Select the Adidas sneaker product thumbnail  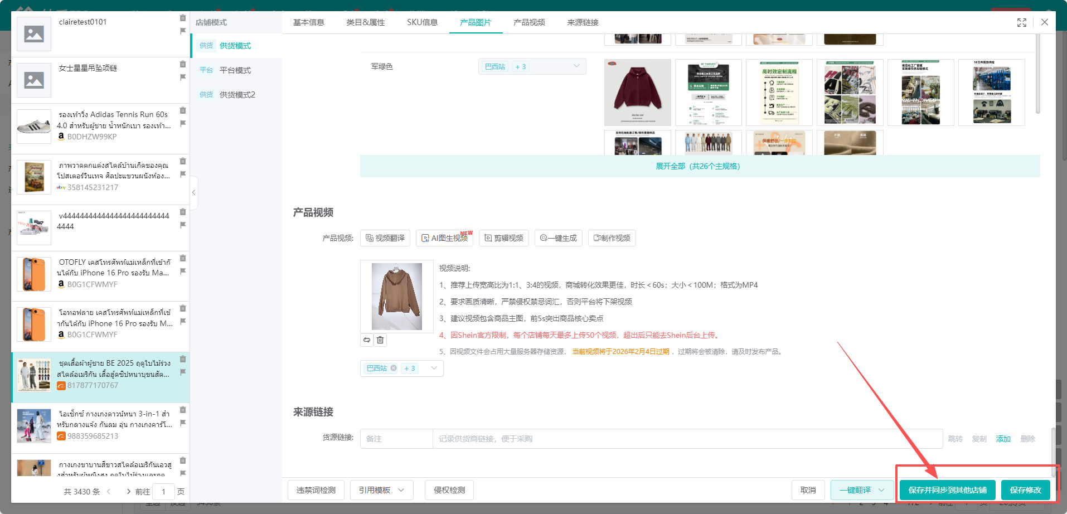(x=34, y=127)
